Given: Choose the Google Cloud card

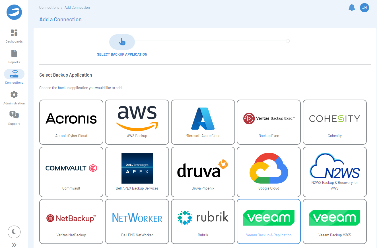Looking at the screenshot, I should click(x=269, y=172).
